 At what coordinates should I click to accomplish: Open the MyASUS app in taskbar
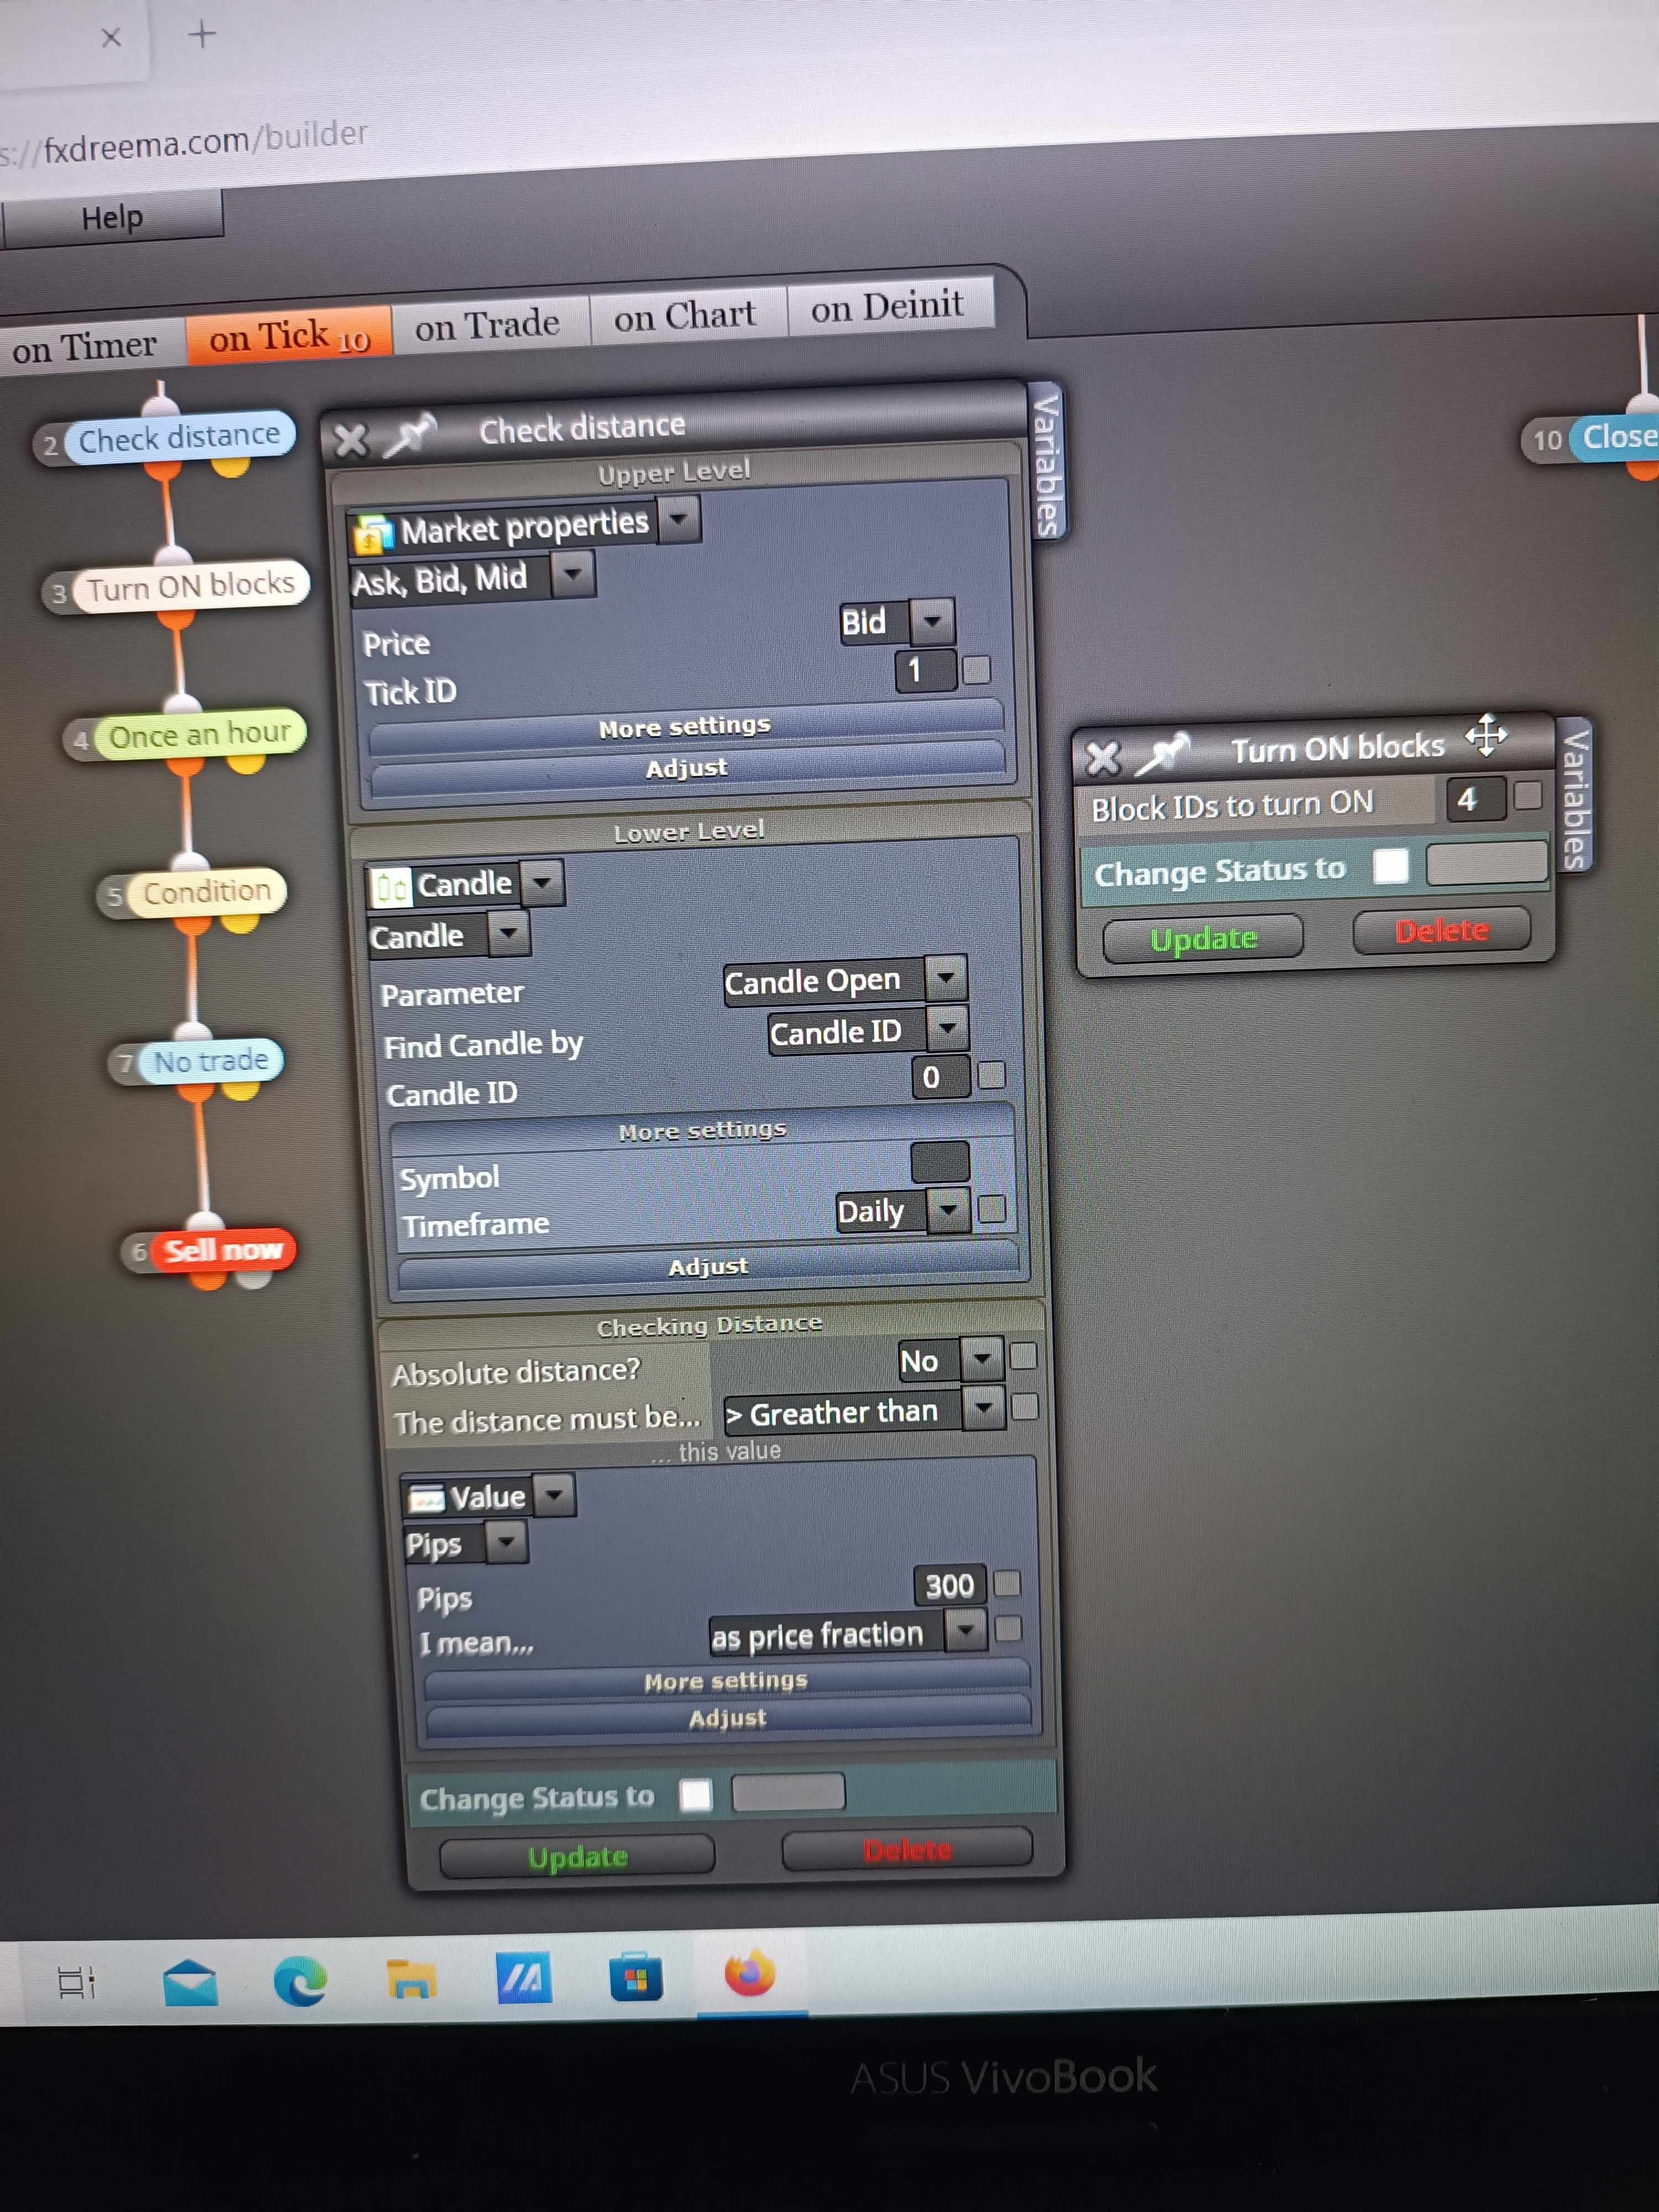pos(524,1978)
